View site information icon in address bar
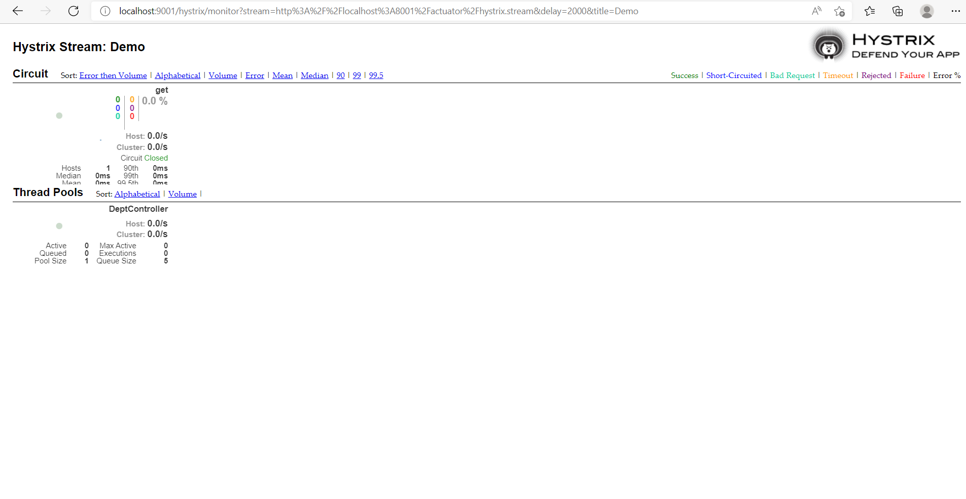The width and height of the screenshot is (966, 499). click(105, 11)
